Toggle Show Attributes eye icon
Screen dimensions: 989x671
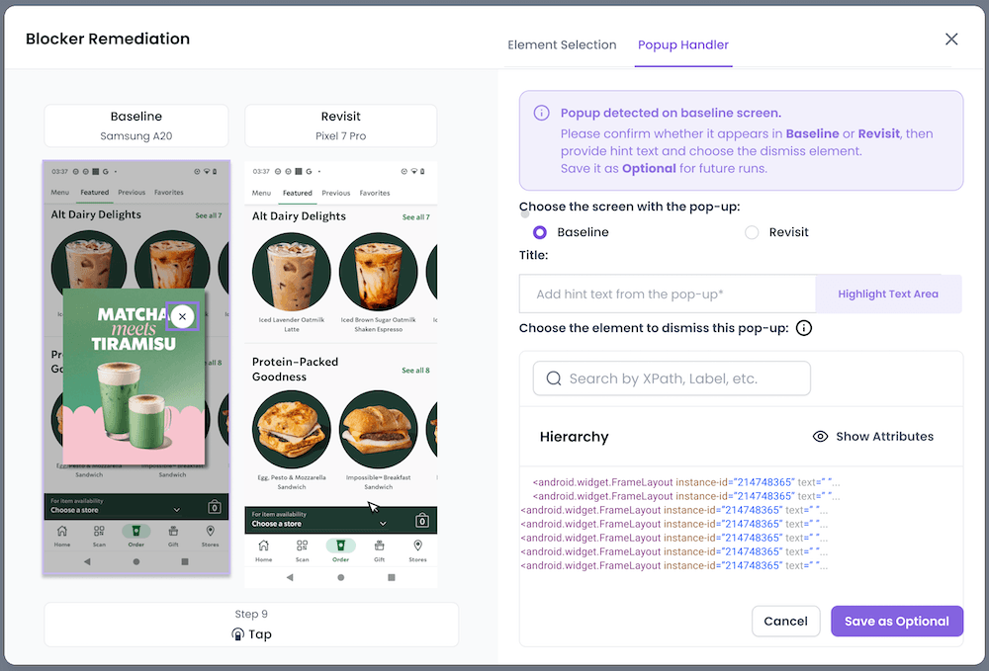820,437
